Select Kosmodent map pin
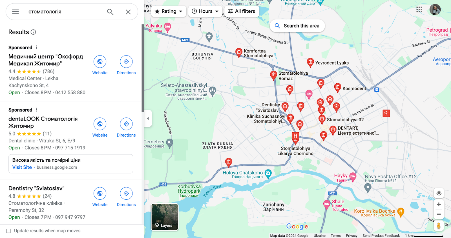This screenshot has height=238, width=451. click(x=338, y=88)
